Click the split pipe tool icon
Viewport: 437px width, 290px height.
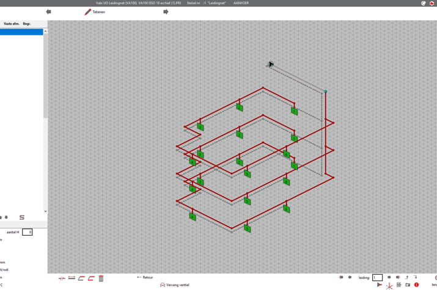click(x=62, y=278)
